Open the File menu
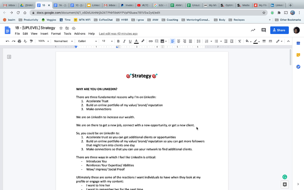The width and height of the screenshot is (304, 190). (x=17, y=34)
